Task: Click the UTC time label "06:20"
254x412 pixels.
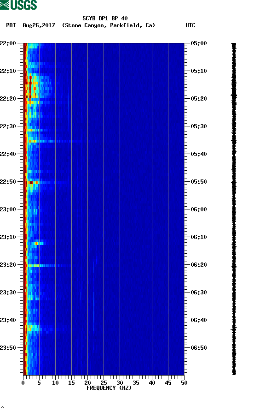Action: (x=199, y=265)
